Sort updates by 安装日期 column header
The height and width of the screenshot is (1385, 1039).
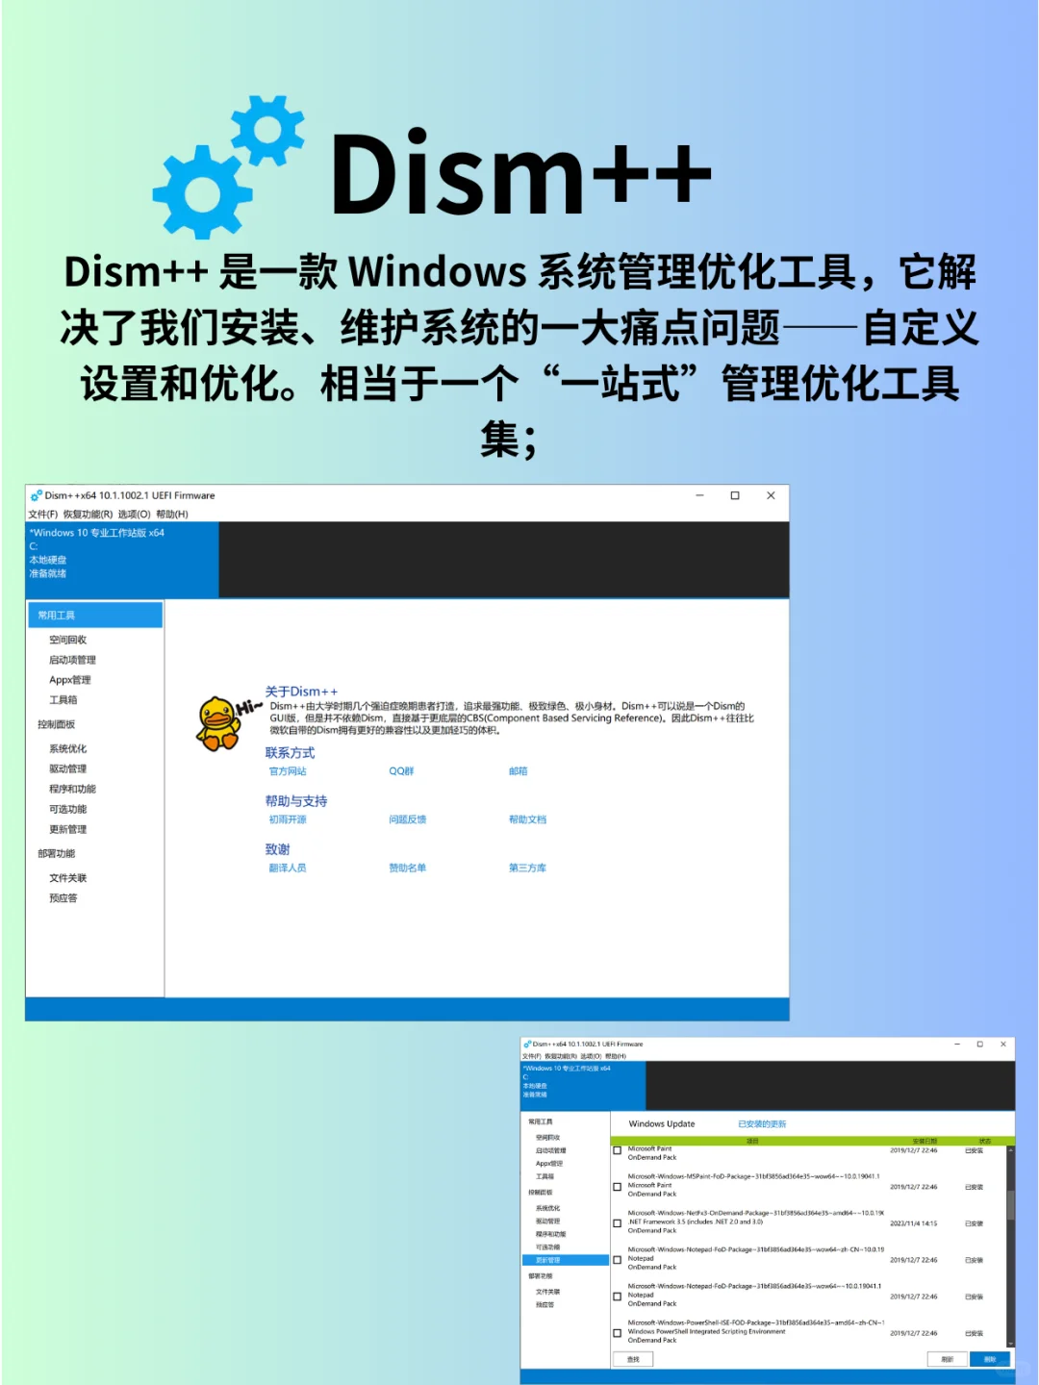tap(925, 1141)
